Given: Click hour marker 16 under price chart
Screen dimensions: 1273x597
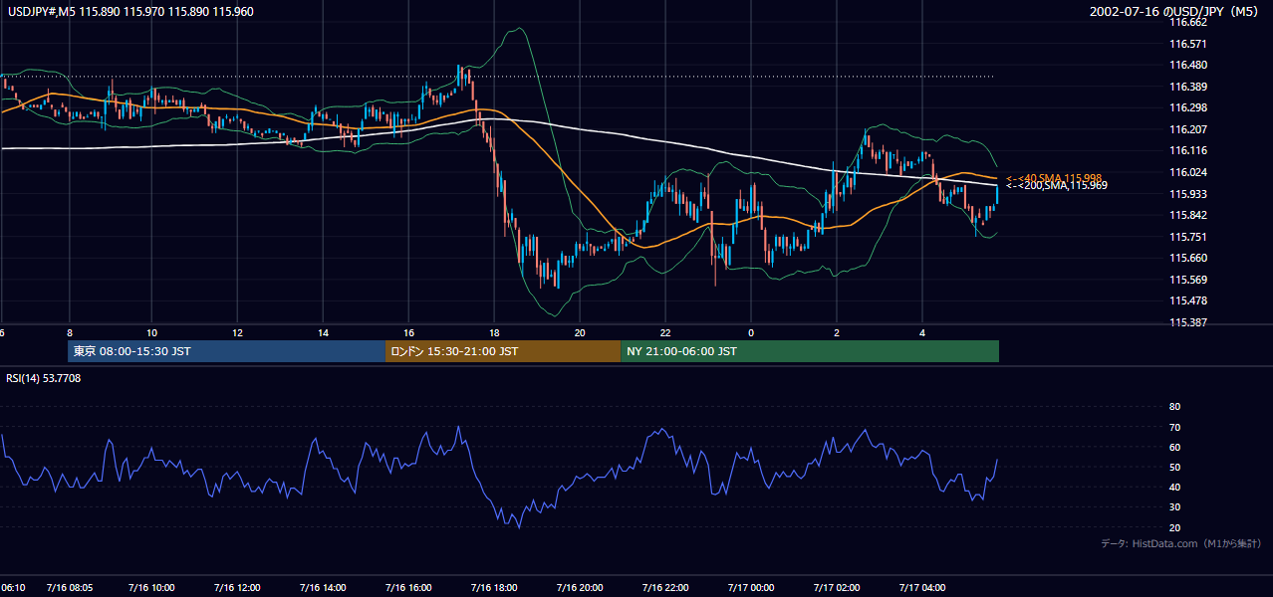Looking at the screenshot, I should 408,332.
